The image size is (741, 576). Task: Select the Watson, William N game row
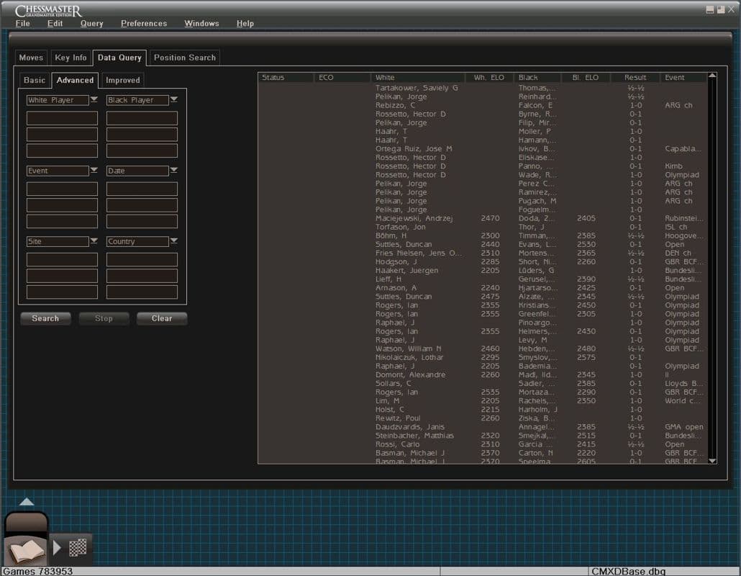482,348
